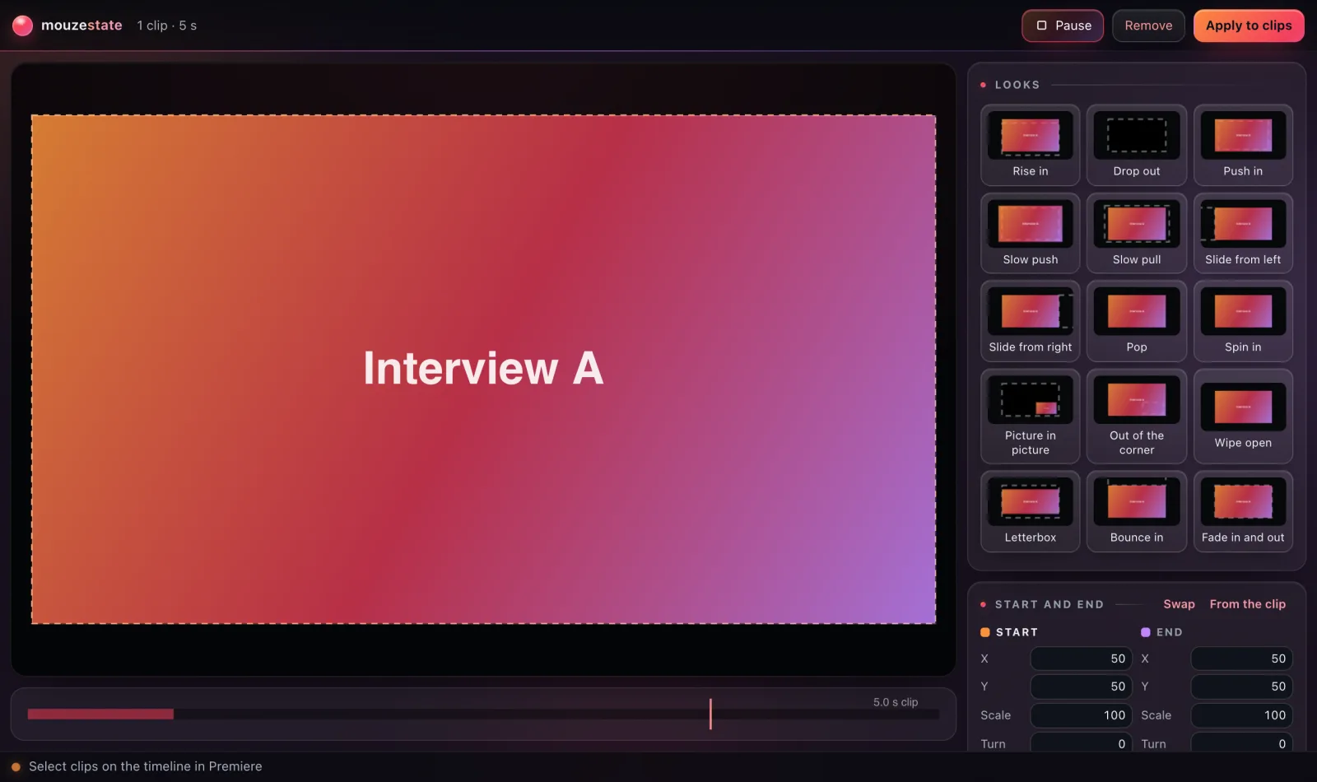Image resolution: width=1317 pixels, height=782 pixels.
Task: Choose the Drop out look
Action: click(1137, 145)
